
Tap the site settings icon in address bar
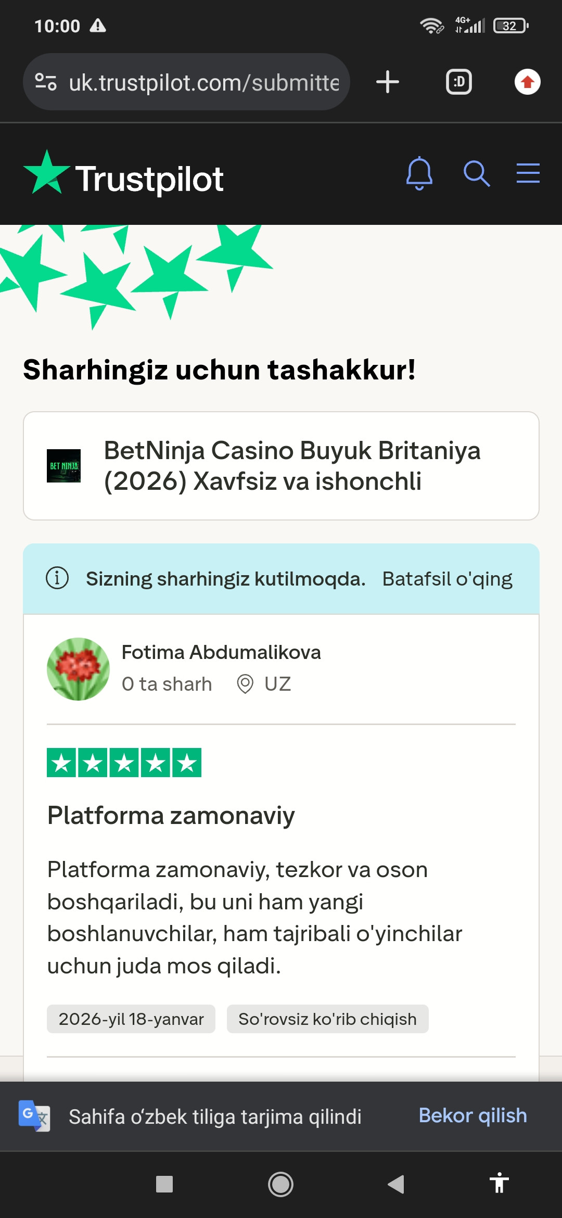[x=46, y=82]
